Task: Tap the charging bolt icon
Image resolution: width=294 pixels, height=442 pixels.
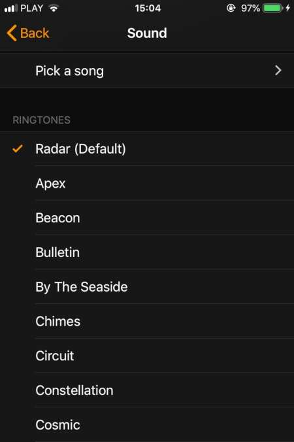Action: coord(288,8)
